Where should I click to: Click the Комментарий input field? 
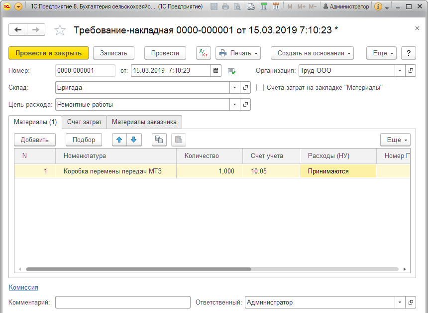coord(123,303)
